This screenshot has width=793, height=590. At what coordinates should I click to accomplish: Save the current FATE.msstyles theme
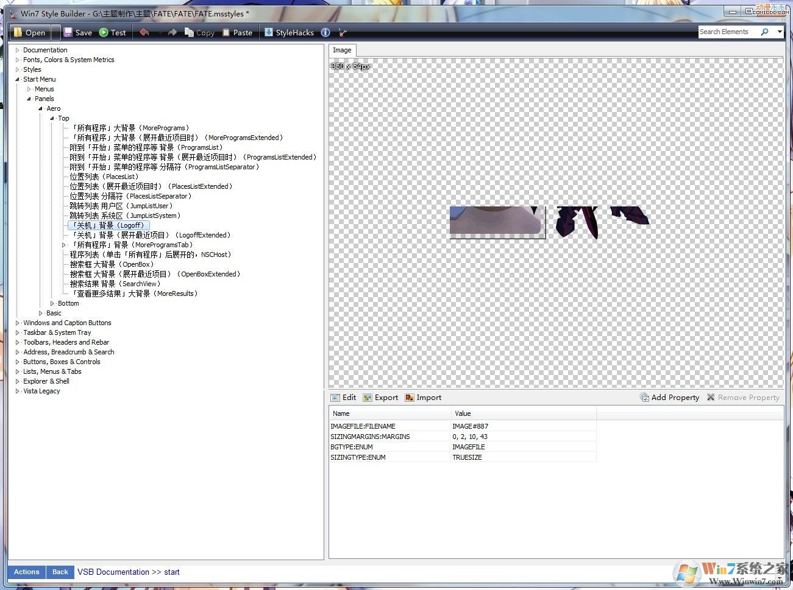pos(79,32)
